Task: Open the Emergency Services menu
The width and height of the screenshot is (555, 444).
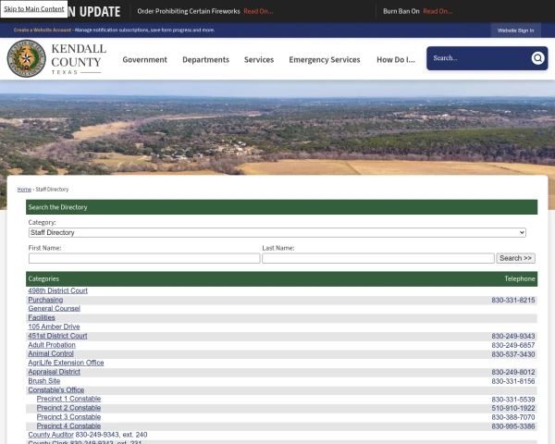Action: 324,59
